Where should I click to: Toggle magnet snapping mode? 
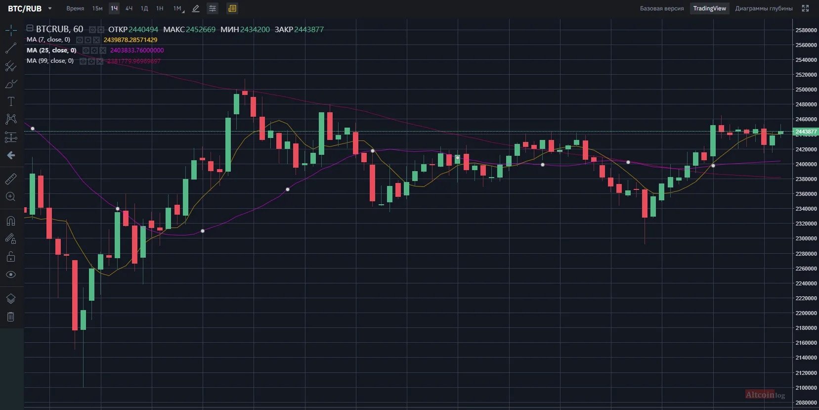tap(11, 221)
